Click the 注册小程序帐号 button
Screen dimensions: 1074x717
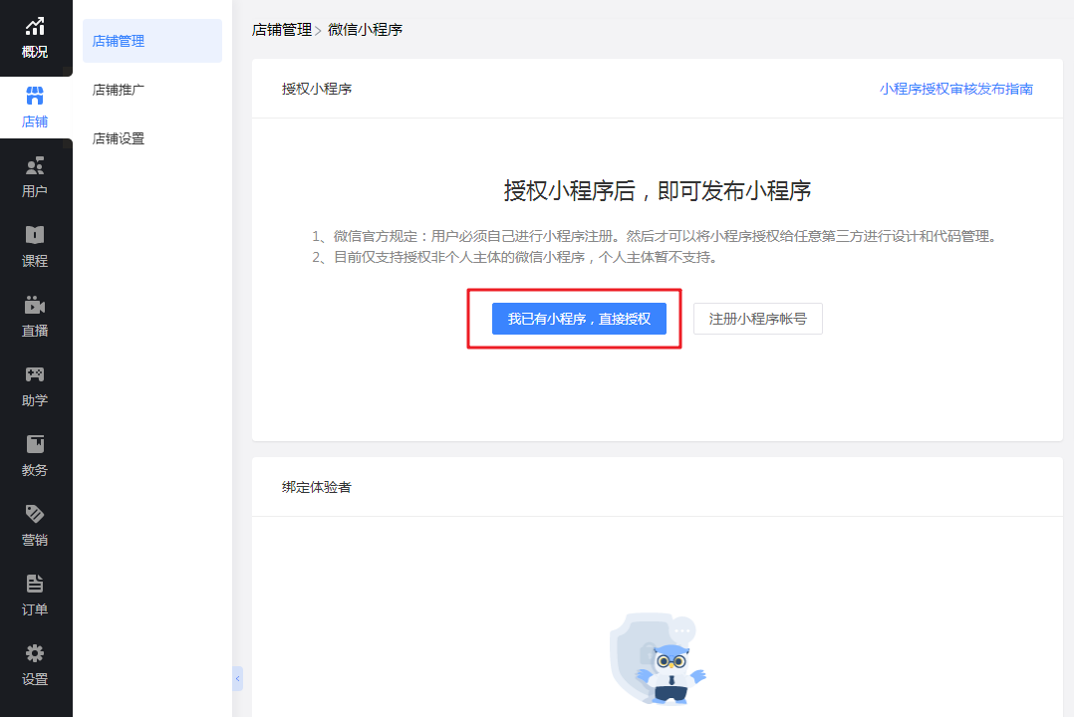757,319
